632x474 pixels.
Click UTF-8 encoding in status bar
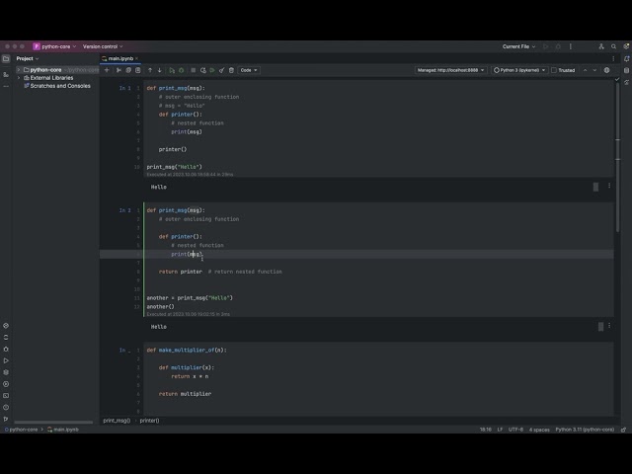[x=515, y=430]
